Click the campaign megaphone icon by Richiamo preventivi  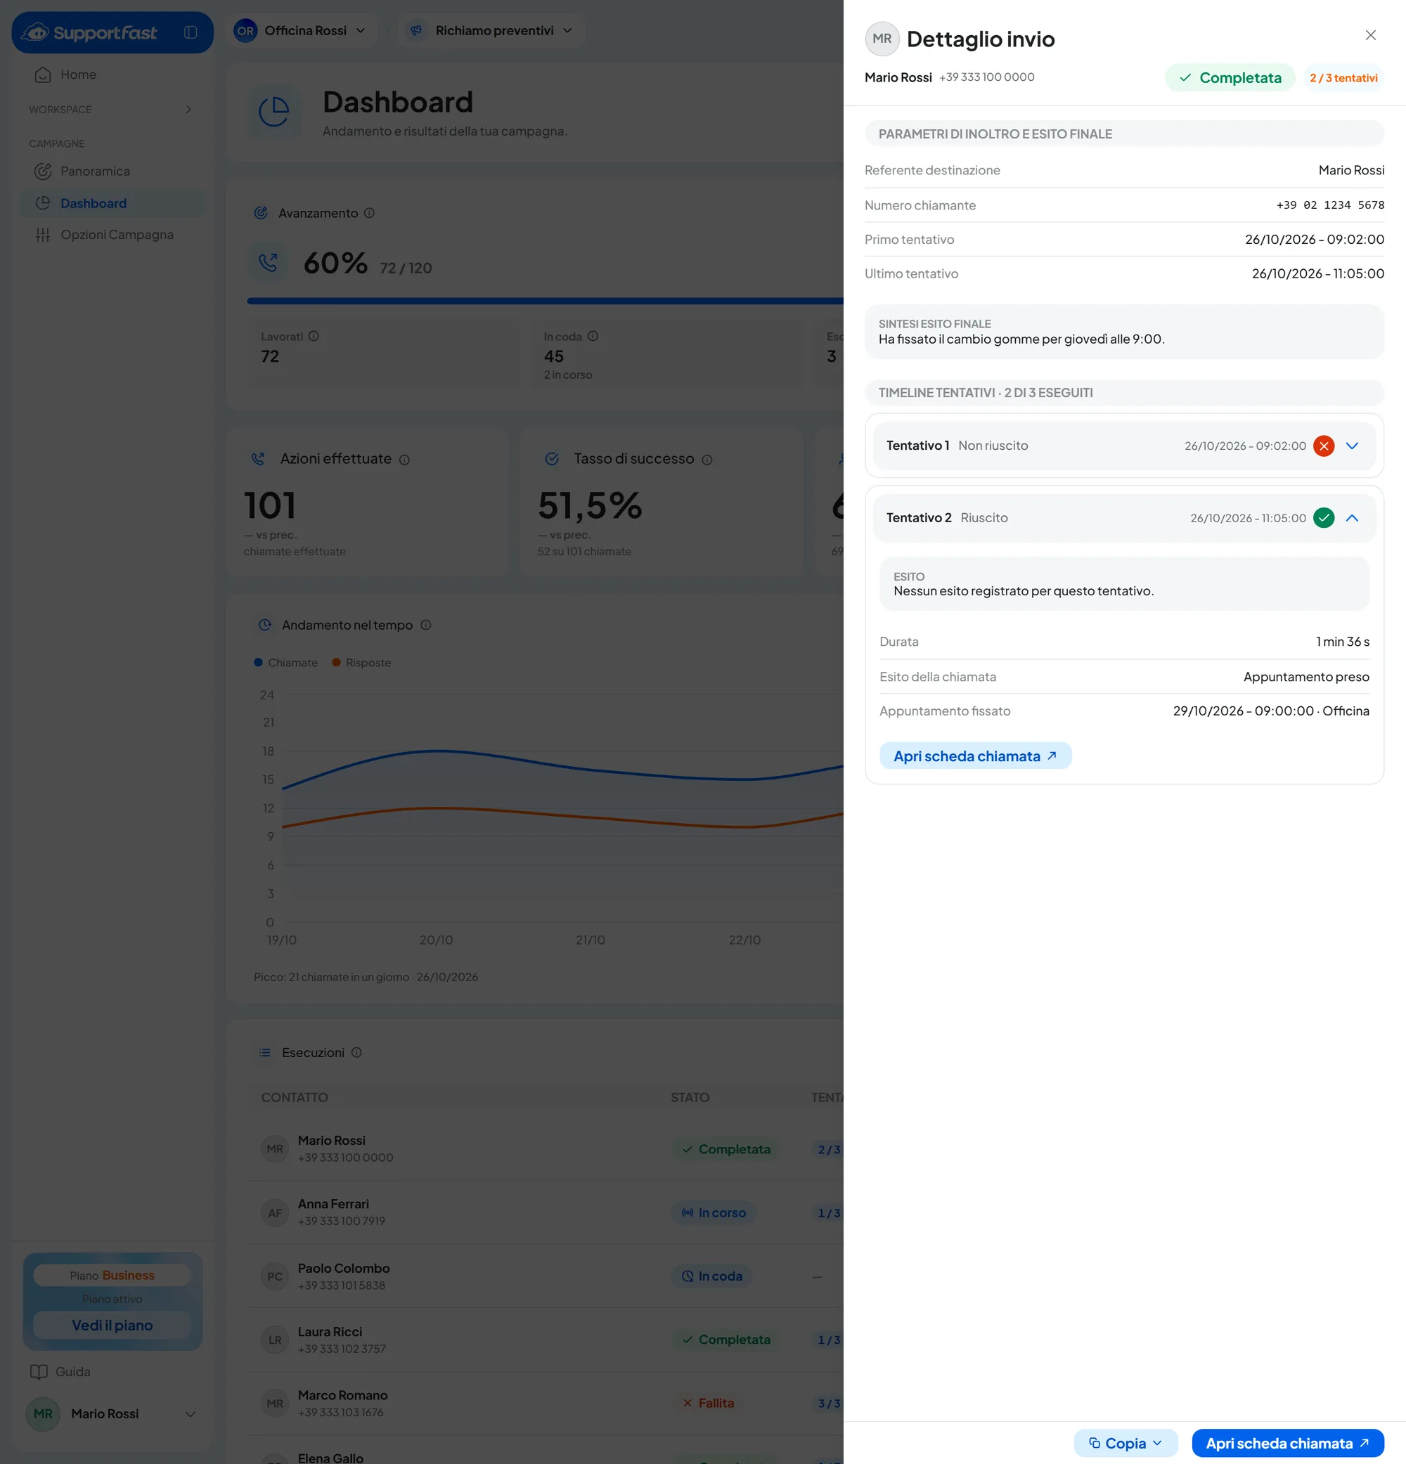tap(416, 31)
